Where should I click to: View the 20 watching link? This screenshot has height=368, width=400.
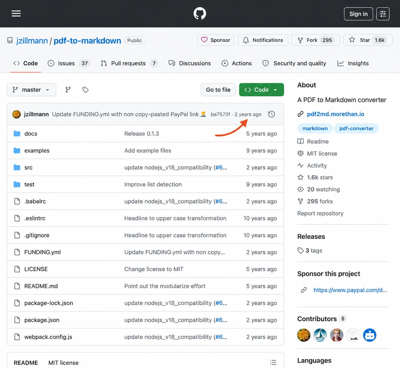319,189
